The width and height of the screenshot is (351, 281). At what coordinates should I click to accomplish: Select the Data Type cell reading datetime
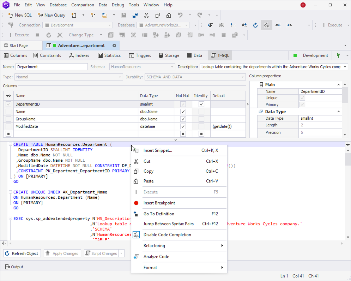[x=156, y=126]
